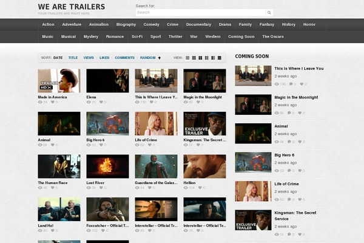Open the Romance category
Viewport: 364px width, 243px height.
click(x=115, y=36)
